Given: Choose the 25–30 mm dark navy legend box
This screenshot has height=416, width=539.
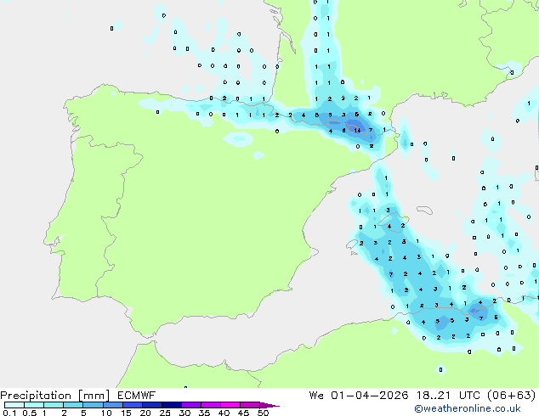Looking at the screenshot, I should click(x=172, y=405).
